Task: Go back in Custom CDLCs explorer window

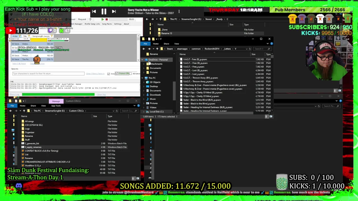Action: [11, 111]
